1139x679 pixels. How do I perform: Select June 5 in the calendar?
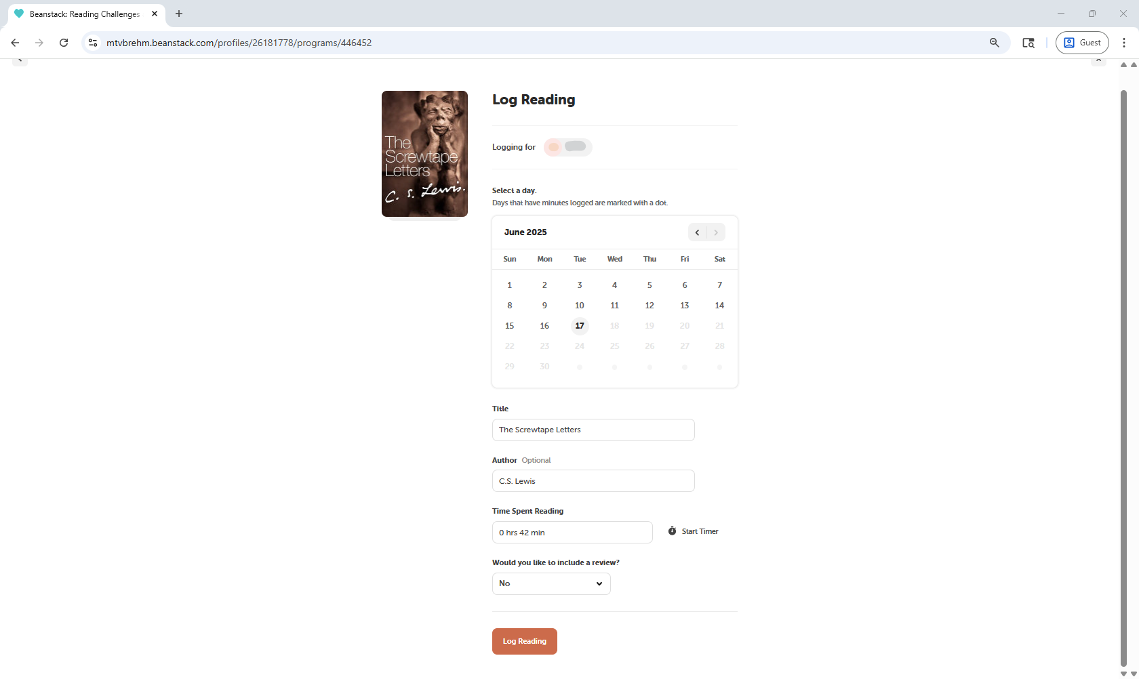coord(650,285)
